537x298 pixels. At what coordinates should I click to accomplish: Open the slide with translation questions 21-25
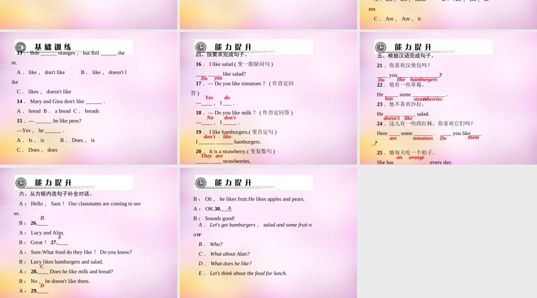[x=448, y=99]
